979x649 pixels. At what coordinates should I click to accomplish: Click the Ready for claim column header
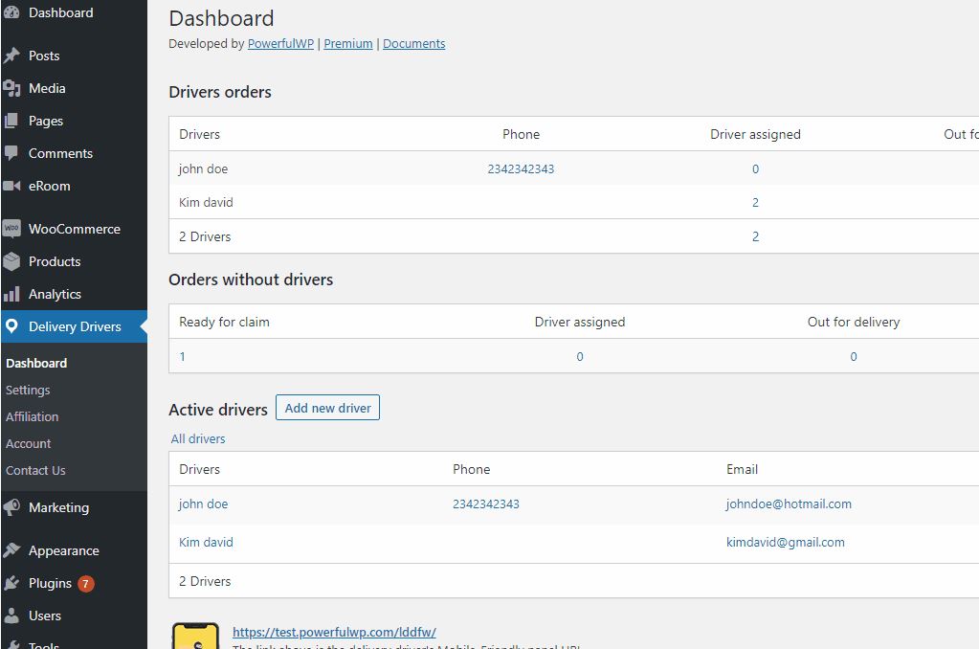coord(224,322)
